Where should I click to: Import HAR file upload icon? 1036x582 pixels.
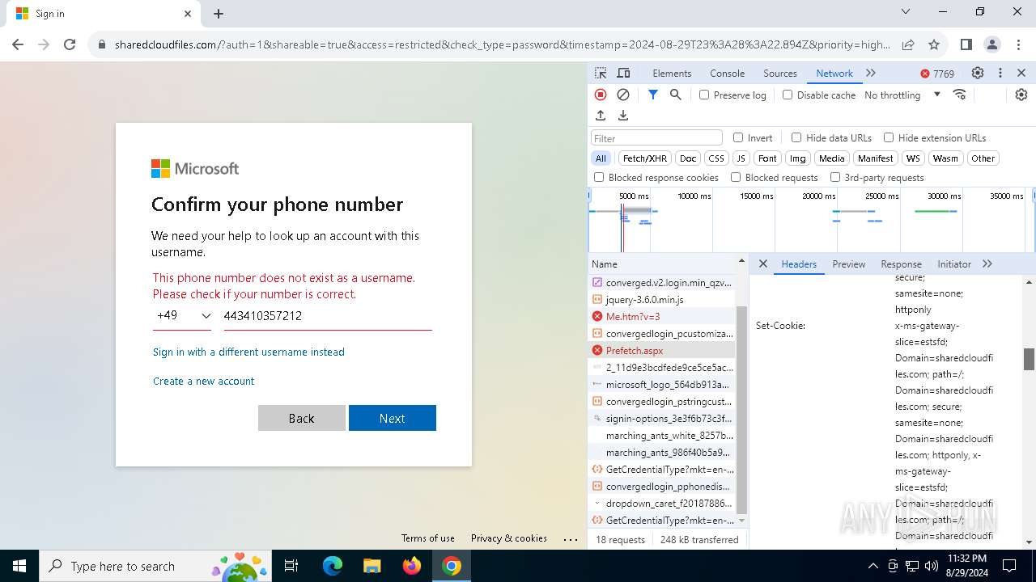pyautogui.click(x=601, y=116)
